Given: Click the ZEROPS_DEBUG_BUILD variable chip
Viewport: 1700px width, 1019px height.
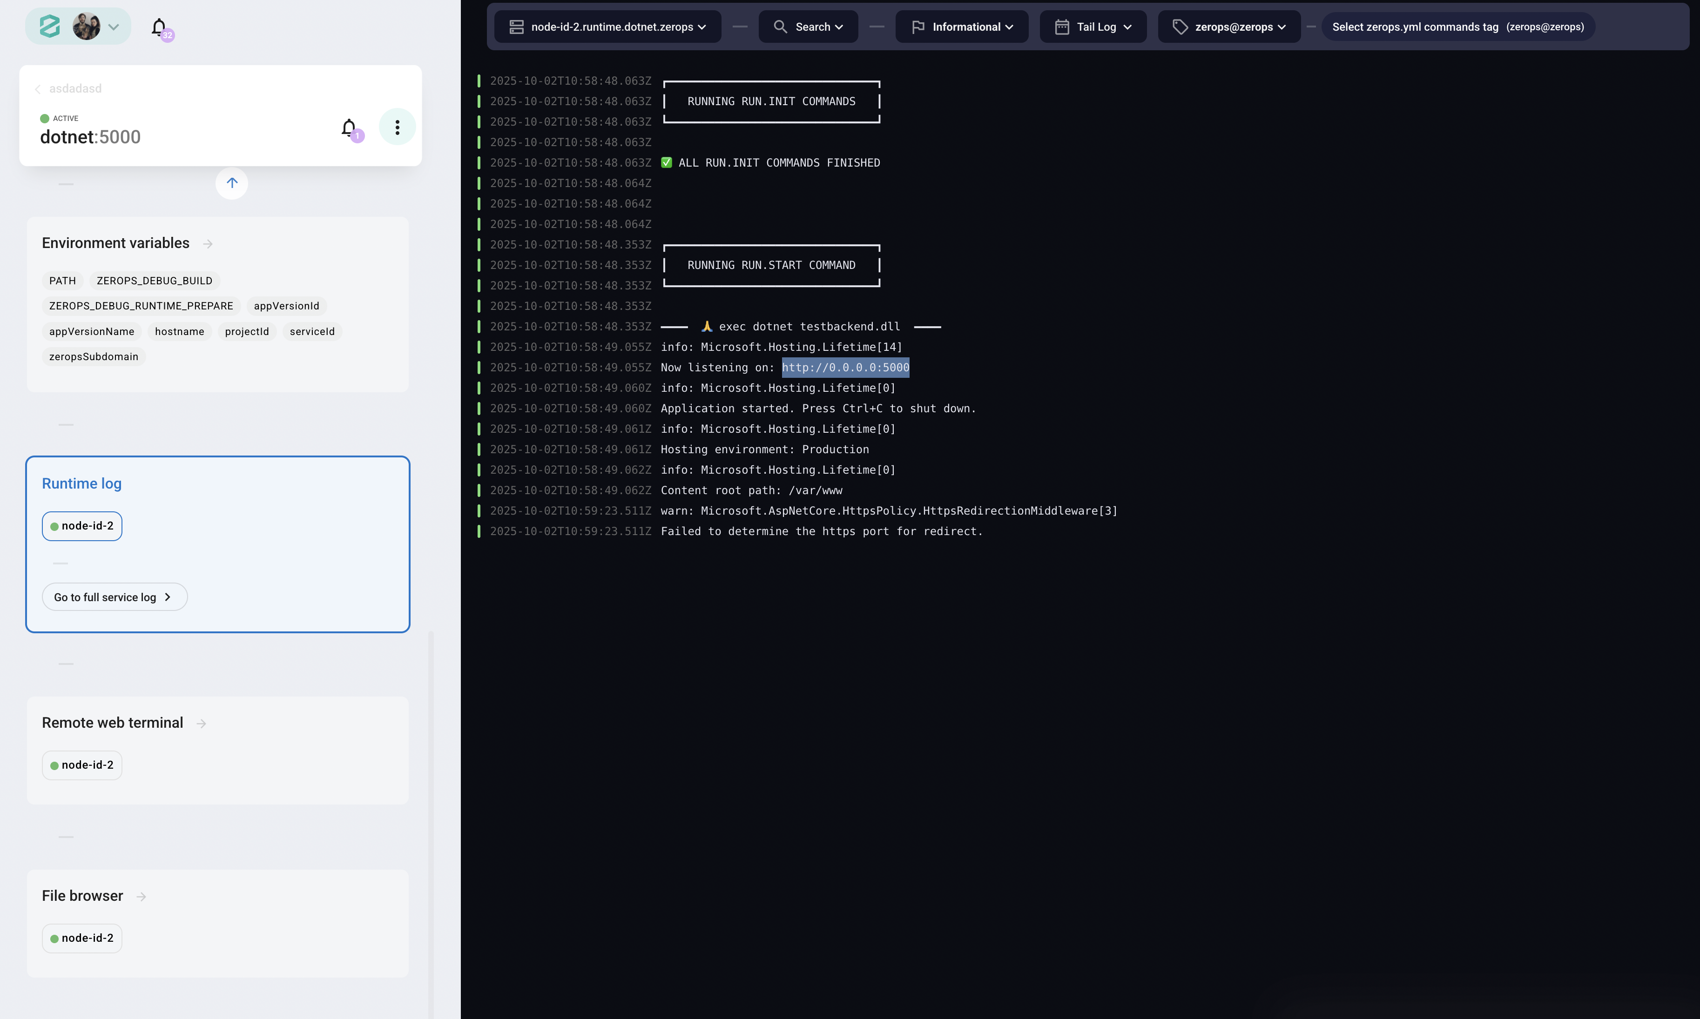Looking at the screenshot, I should (x=155, y=281).
